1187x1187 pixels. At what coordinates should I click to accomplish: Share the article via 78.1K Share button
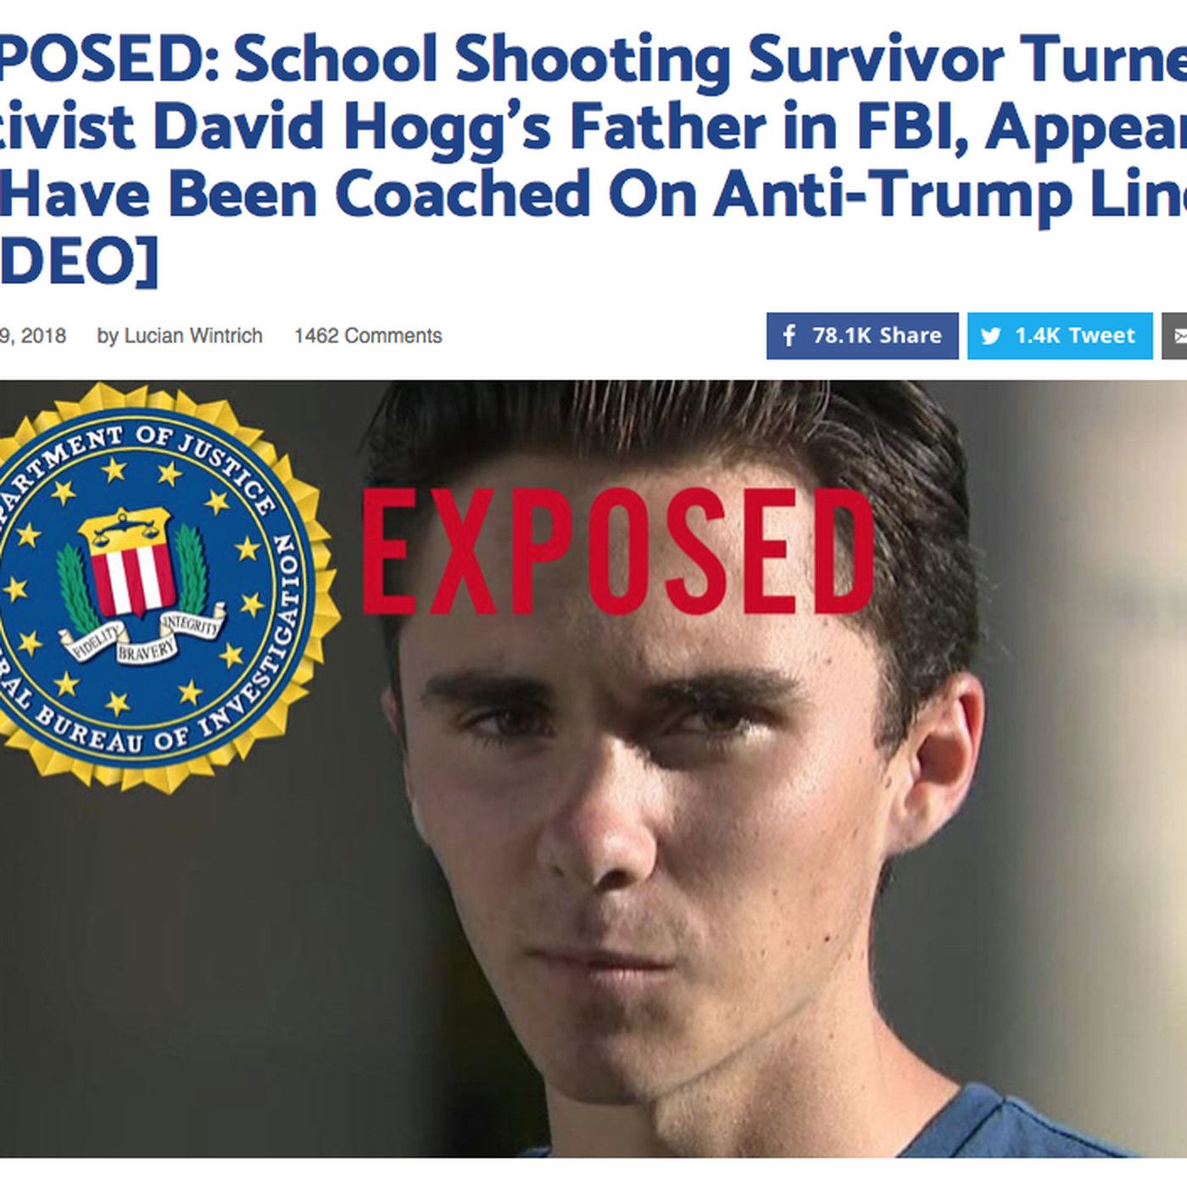coord(862,336)
